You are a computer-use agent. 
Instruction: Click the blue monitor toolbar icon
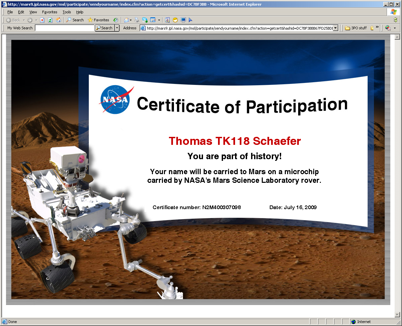(x=183, y=20)
